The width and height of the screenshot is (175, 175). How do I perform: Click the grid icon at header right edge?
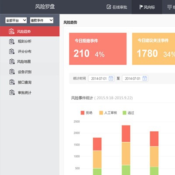tap(169, 7)
